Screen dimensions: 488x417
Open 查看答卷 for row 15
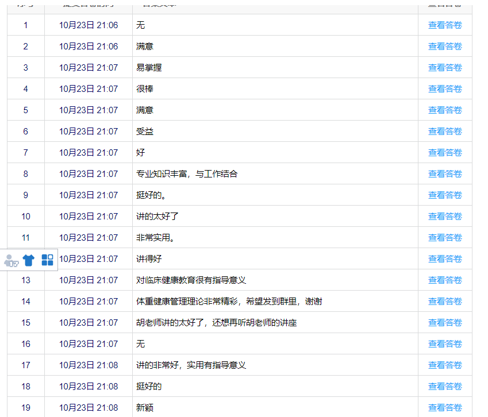point(445,323)
